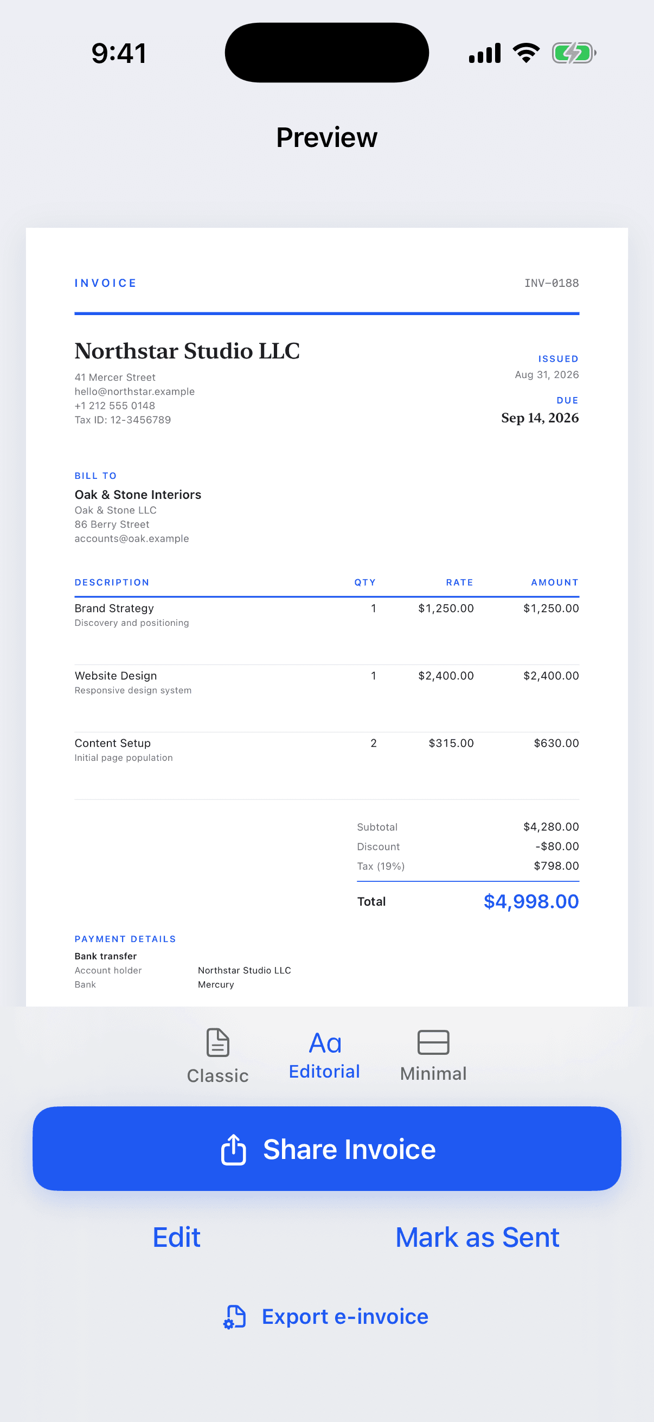Tap the cellular signal bars icon
Viewport: 654px width, 1422px height.
(x=485, y=53)
